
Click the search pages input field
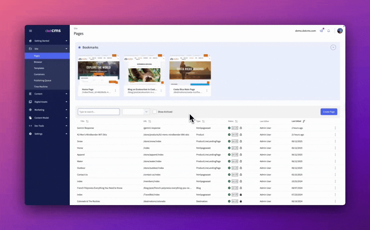(99, 112)
